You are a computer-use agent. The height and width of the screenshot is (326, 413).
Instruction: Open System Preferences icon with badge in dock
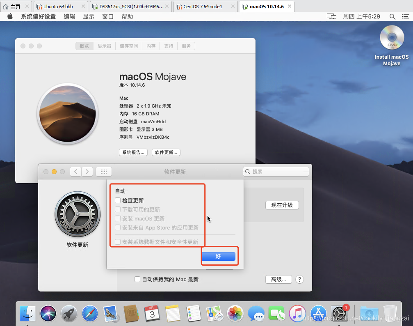pos(339,313)
